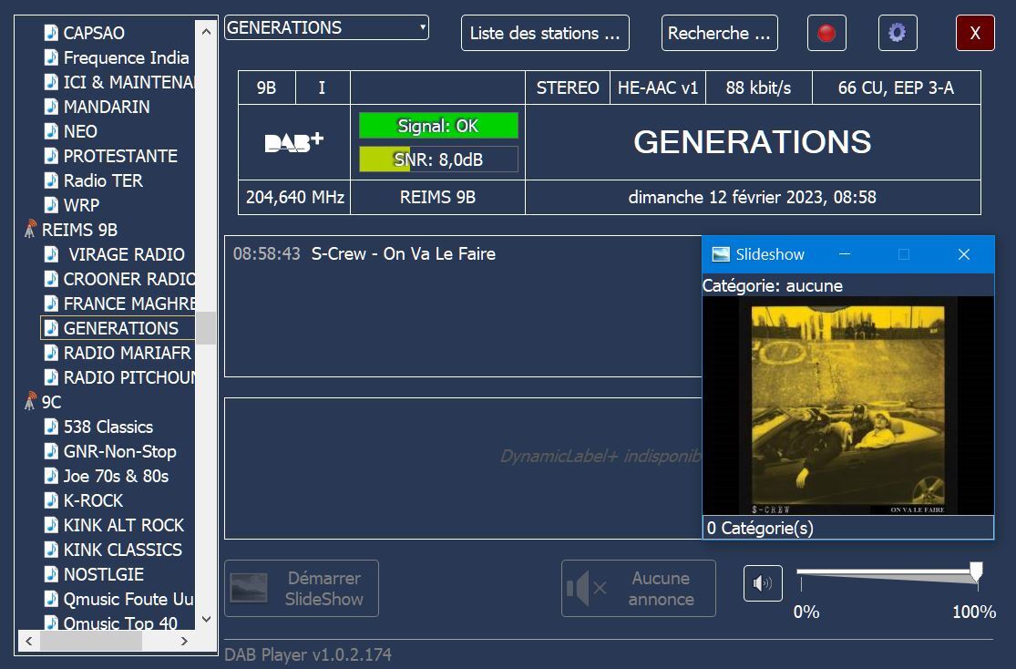Click '204,640 MHz' frequency cell
Image resolution: width=1016 pixels, height=669 pixels.
click(x=295, y=197)
